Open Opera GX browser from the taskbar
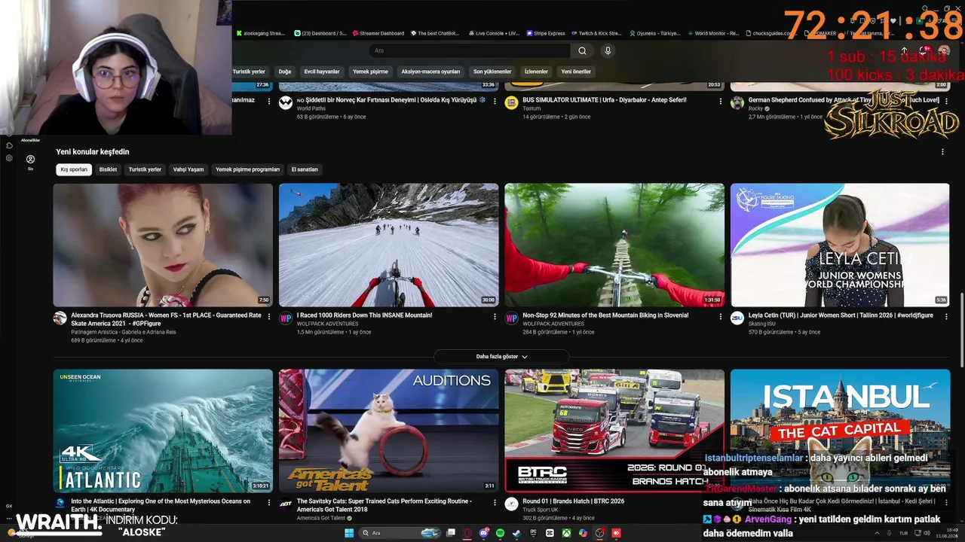The height and width of the screenshot is (542, 965). tap(467, 533)
